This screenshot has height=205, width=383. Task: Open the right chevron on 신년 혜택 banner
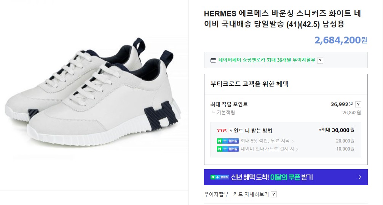tap(360, 177)
